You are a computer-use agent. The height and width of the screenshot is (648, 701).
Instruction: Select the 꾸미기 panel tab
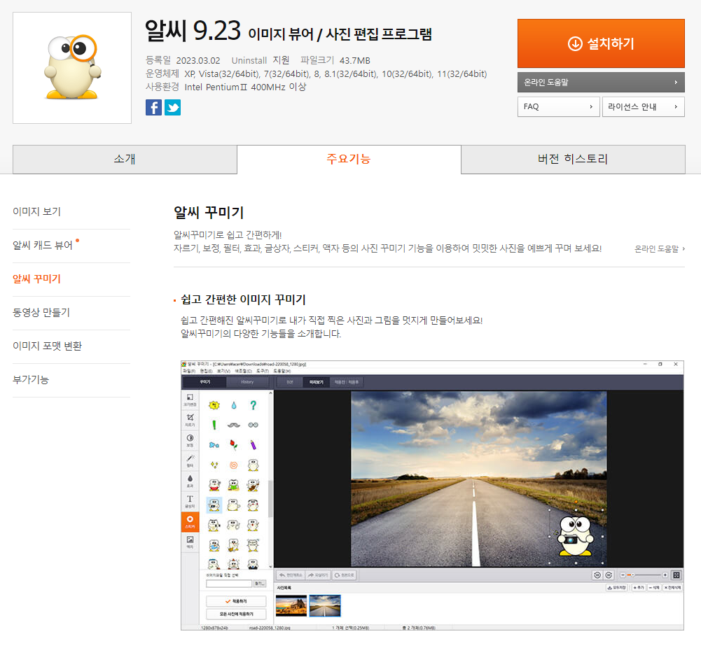point(205,382)
